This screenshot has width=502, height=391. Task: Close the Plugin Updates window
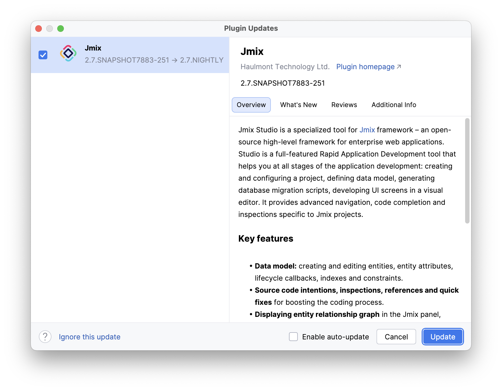coord(39,29)
